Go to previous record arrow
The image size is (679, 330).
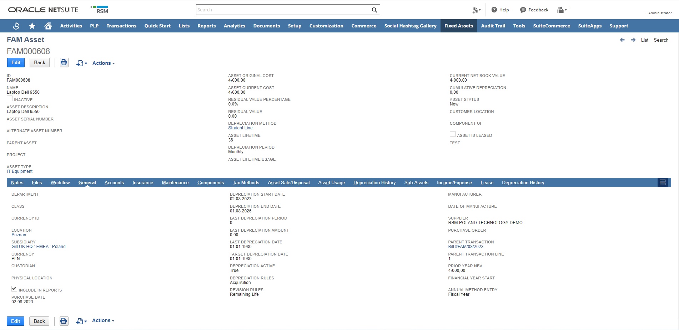[x=622, y=40]
